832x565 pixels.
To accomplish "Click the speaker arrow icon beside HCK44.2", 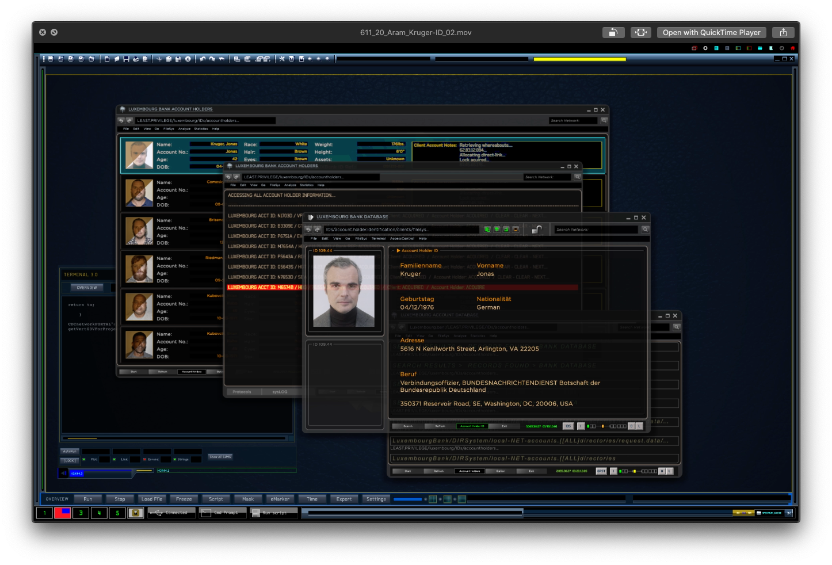I will coord(64,474).
